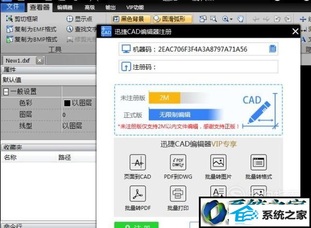
Task: Select the pan hand tool
Action: pyautogui.click(x=240, y=19)
